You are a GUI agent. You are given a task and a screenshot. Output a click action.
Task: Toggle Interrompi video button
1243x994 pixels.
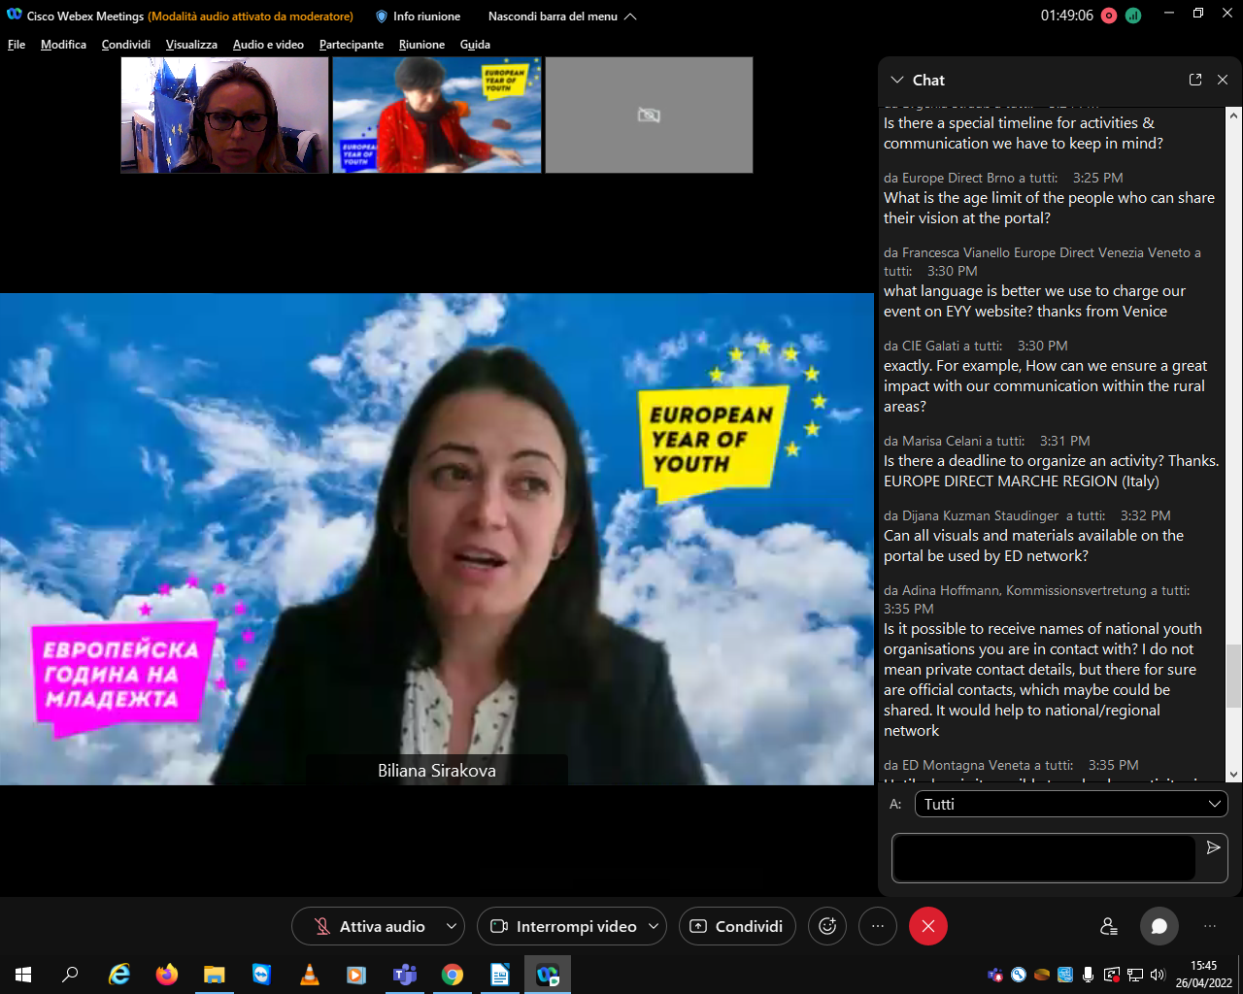[563, 926]
